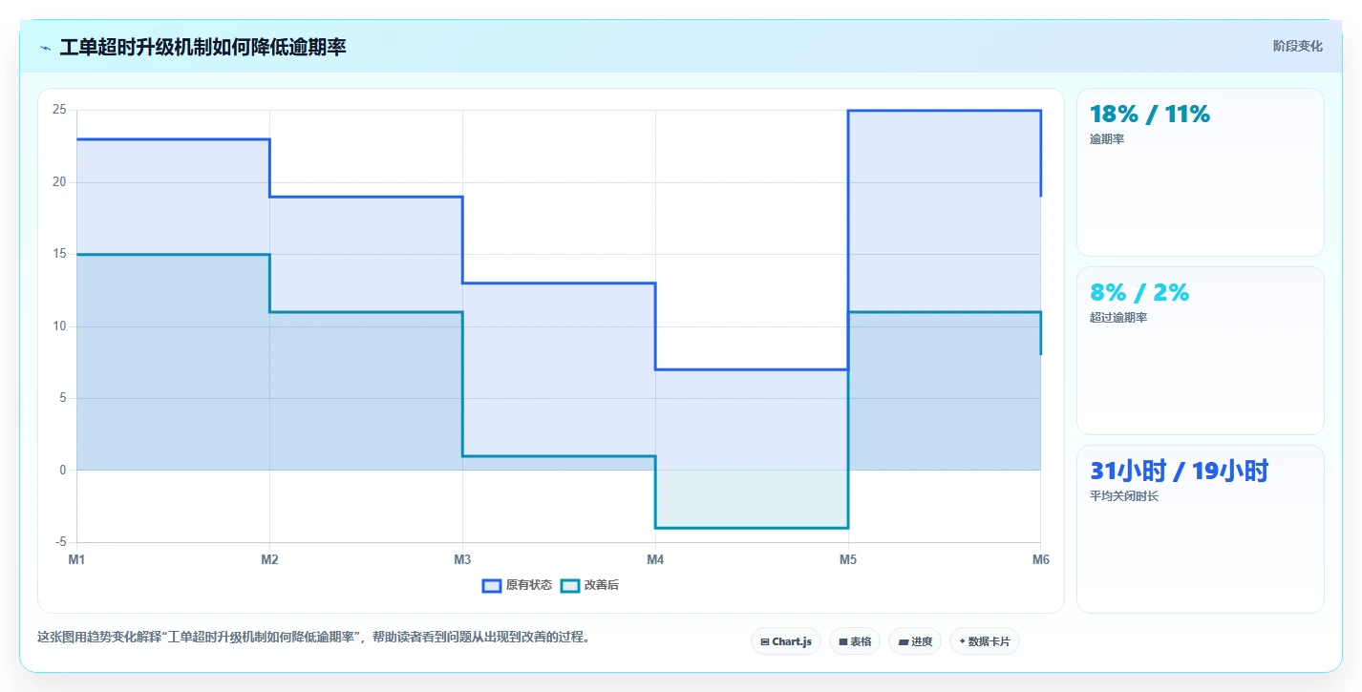Select the 表格 tag chip
The image size is (1362, 692).
pyautogui.click(x=855, y=641)
